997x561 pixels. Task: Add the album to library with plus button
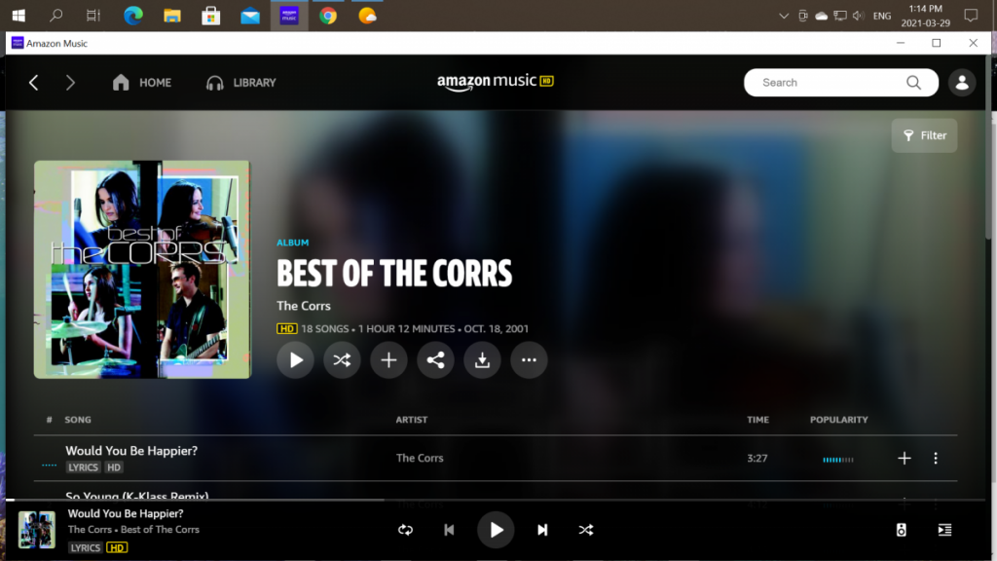(388, 360)
